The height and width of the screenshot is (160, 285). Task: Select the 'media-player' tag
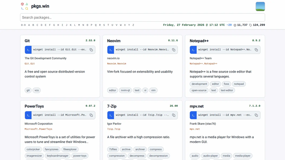(243, 156)
